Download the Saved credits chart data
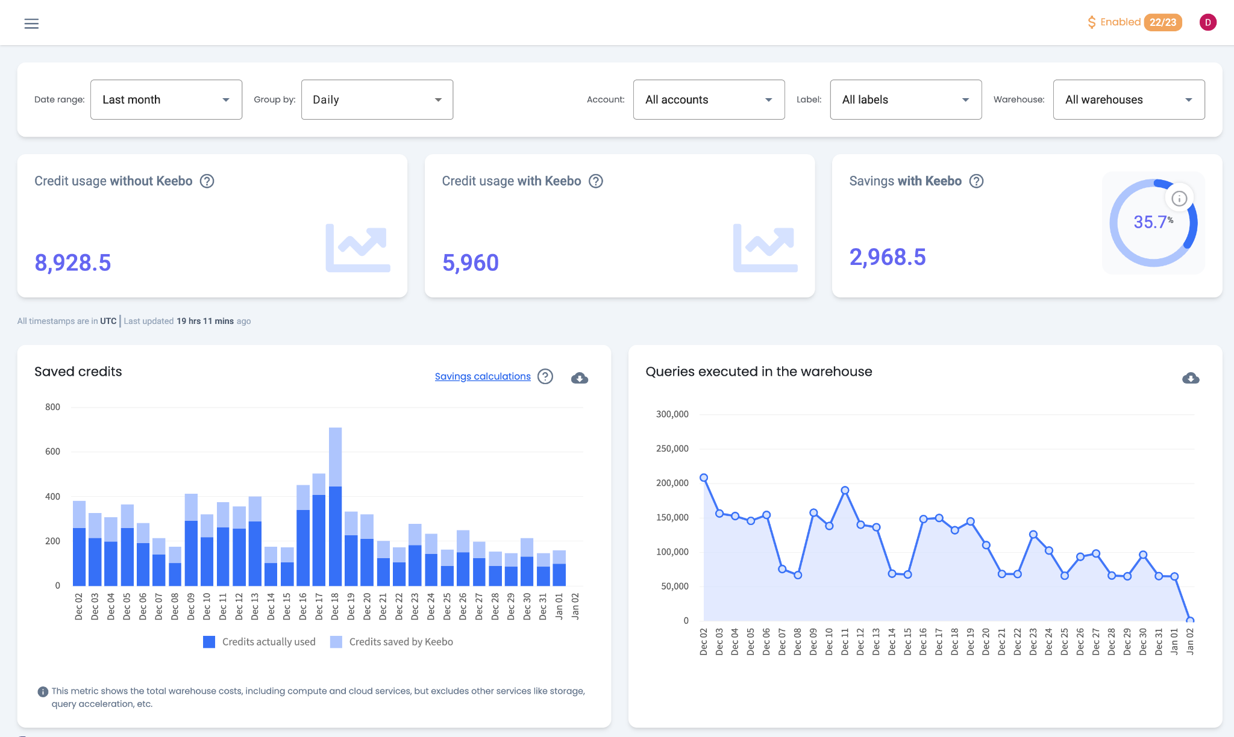This screenshot has width=1234, height=737. (x=579, y=378)
